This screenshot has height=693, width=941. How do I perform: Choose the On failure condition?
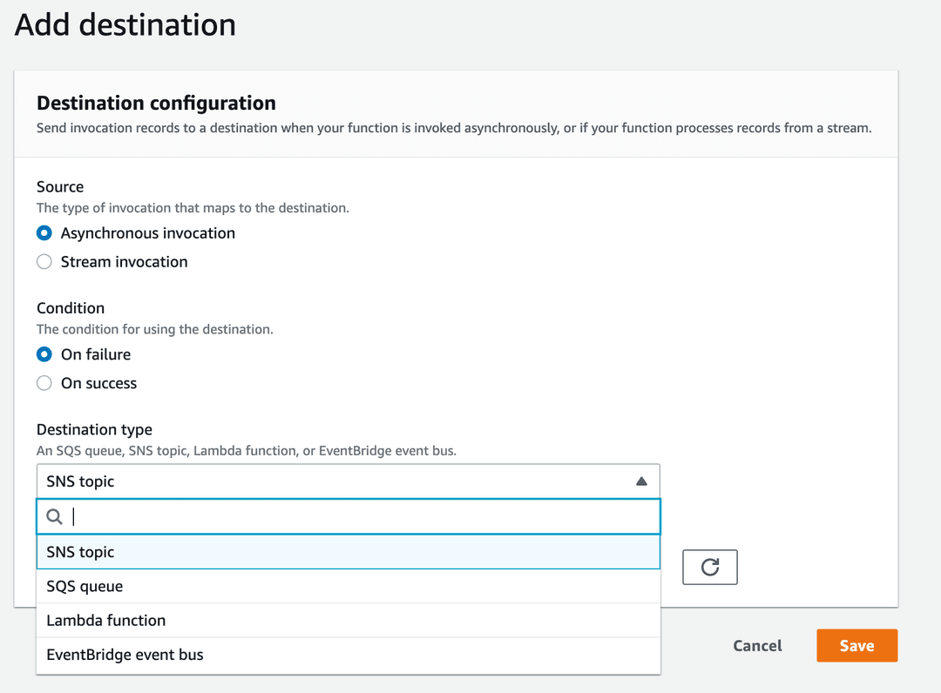[x=44, y=354]
